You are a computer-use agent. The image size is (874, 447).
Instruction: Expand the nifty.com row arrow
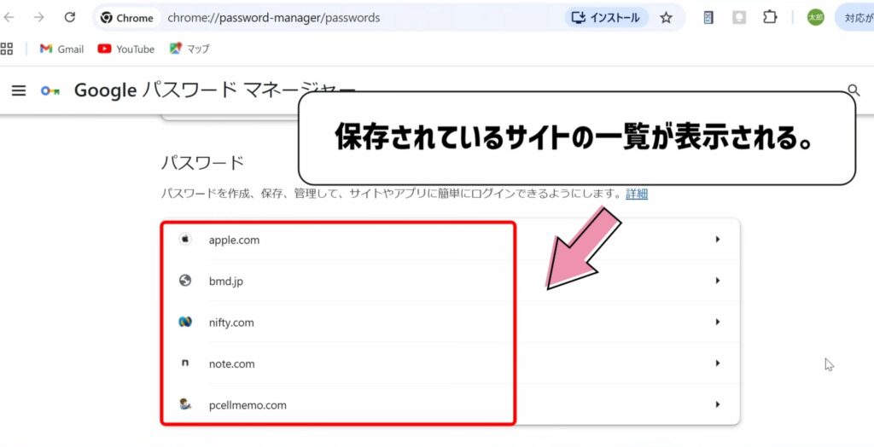pyautogui.click(x=718, y=322)
